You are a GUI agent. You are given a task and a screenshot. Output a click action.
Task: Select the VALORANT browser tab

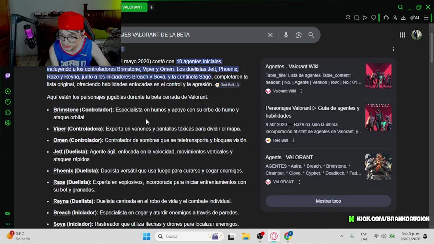(134, 7)
